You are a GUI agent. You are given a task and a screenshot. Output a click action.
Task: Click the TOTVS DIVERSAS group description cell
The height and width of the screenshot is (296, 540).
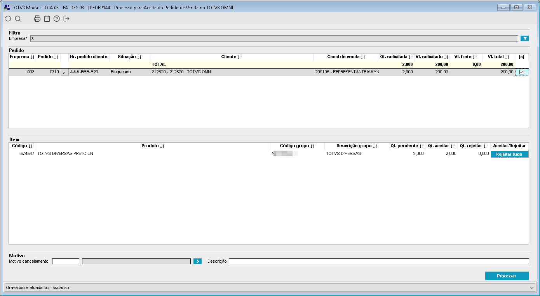point(357,154)
